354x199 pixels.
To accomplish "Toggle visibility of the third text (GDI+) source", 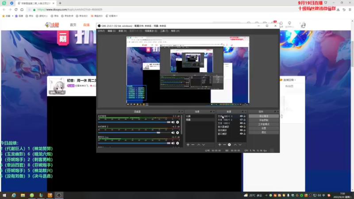I will (x=241, y=123).
